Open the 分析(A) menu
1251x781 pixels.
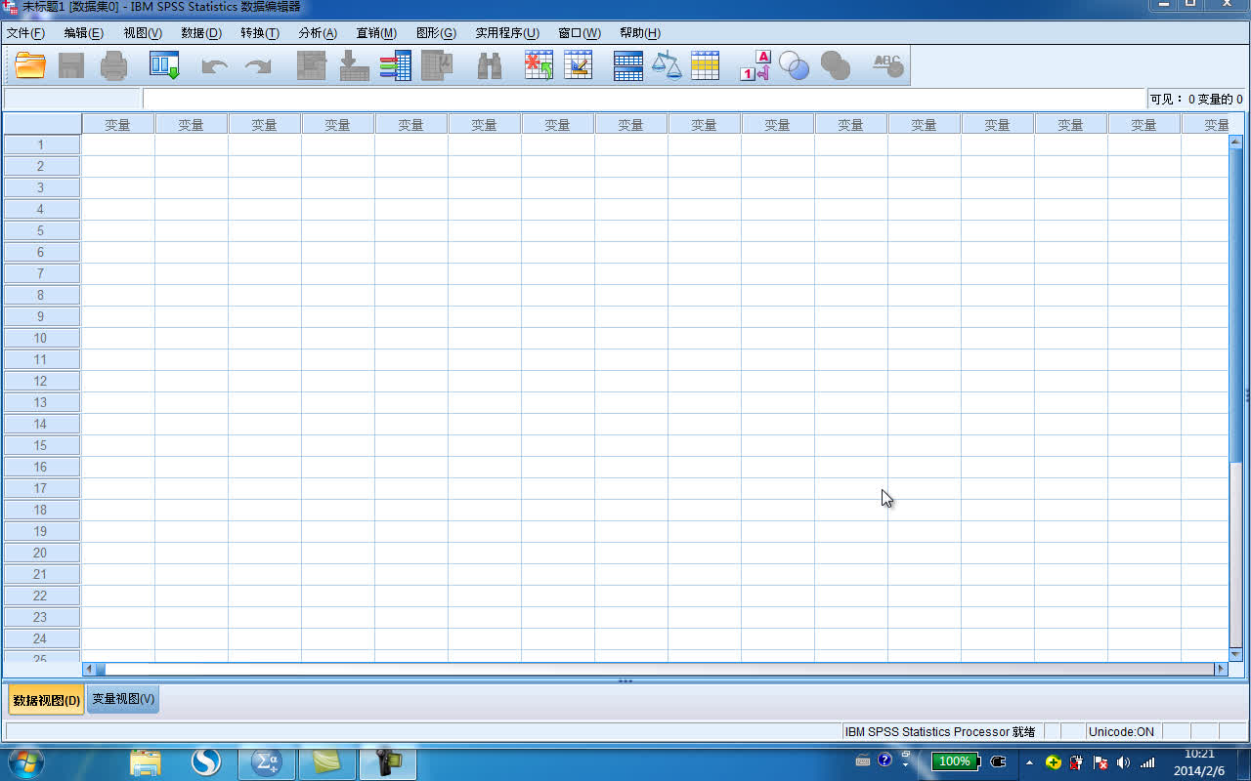coord(318,33)
